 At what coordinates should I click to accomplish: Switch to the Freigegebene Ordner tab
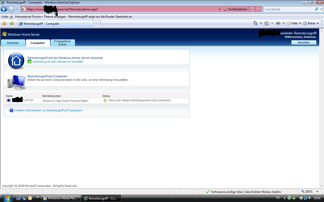click(x=63, y=43)
